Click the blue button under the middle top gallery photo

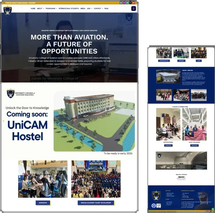pos(181,61)
